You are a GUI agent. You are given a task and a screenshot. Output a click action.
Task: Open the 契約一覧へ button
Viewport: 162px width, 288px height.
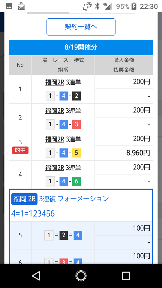[x=81, y=27]
